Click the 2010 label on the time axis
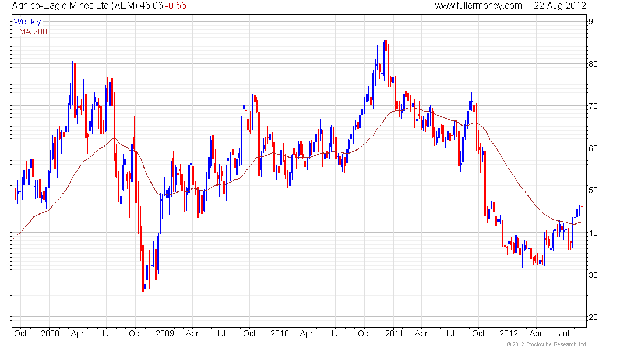The image size is (641, 349). pyautogui.click(x=279, y=334)
